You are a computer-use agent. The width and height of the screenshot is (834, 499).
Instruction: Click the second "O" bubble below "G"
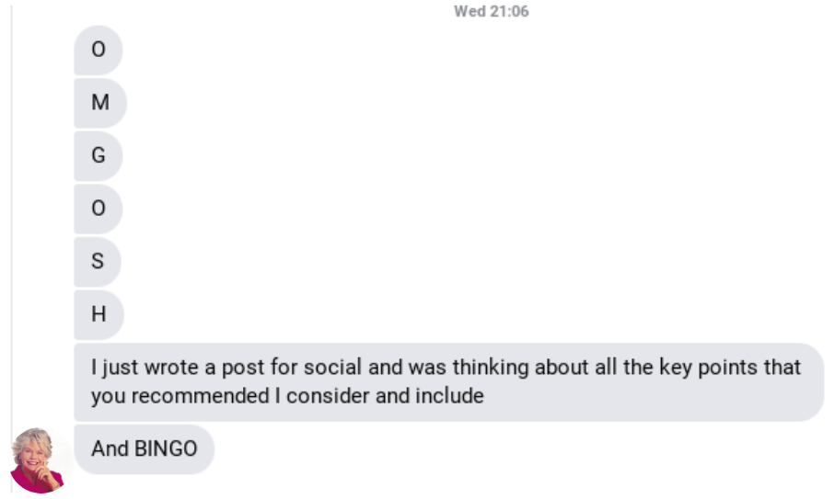(x=98, y=209)
